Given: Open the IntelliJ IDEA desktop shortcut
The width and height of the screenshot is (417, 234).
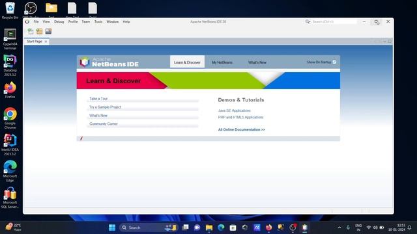Looking at the screenshot, I should [x=10, y=144].
